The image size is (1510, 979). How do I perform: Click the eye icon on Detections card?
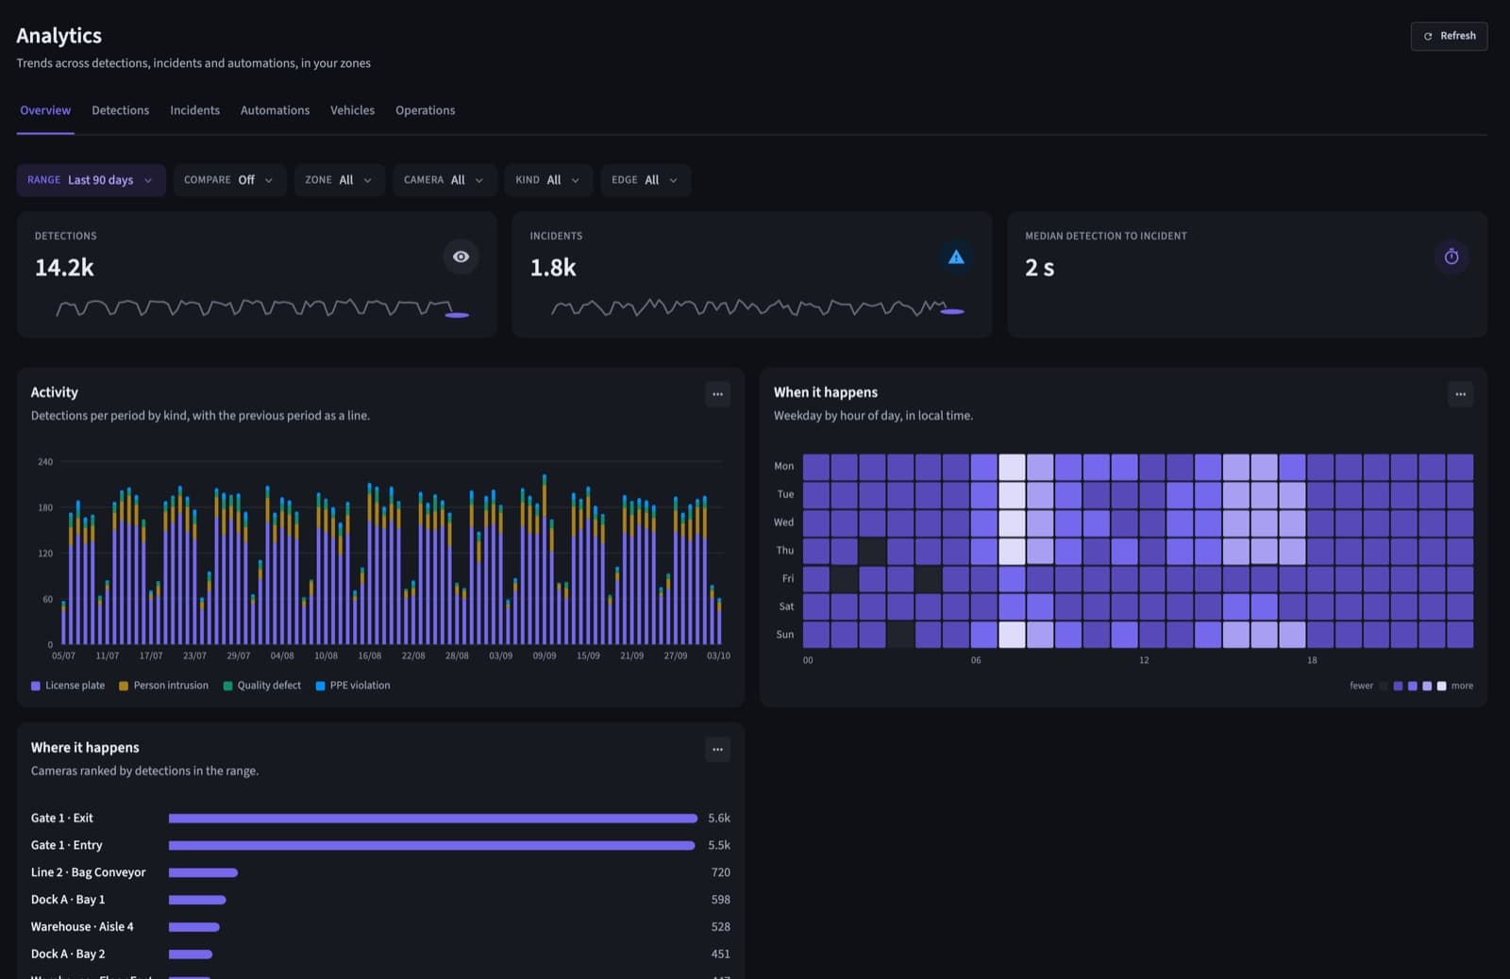[461, 257]
